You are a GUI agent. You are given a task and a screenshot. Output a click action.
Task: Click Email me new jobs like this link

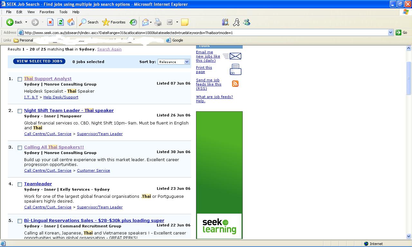(208, 56)
